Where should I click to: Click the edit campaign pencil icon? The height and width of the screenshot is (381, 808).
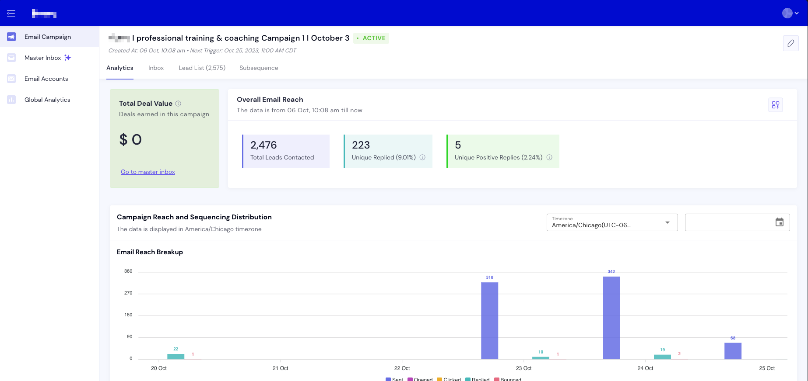[x=790, y=43]
